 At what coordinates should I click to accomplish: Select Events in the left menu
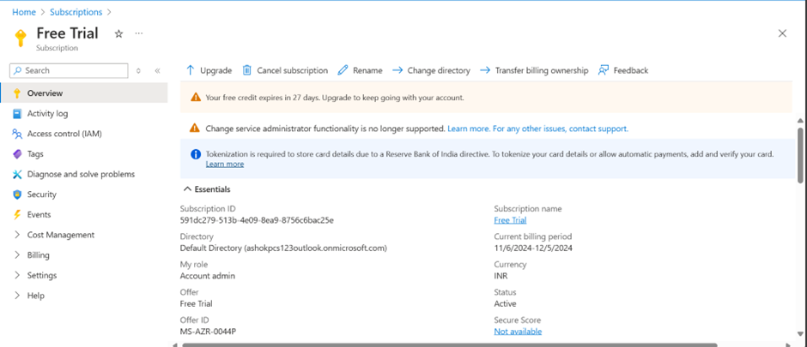click(x=39, y=215)
